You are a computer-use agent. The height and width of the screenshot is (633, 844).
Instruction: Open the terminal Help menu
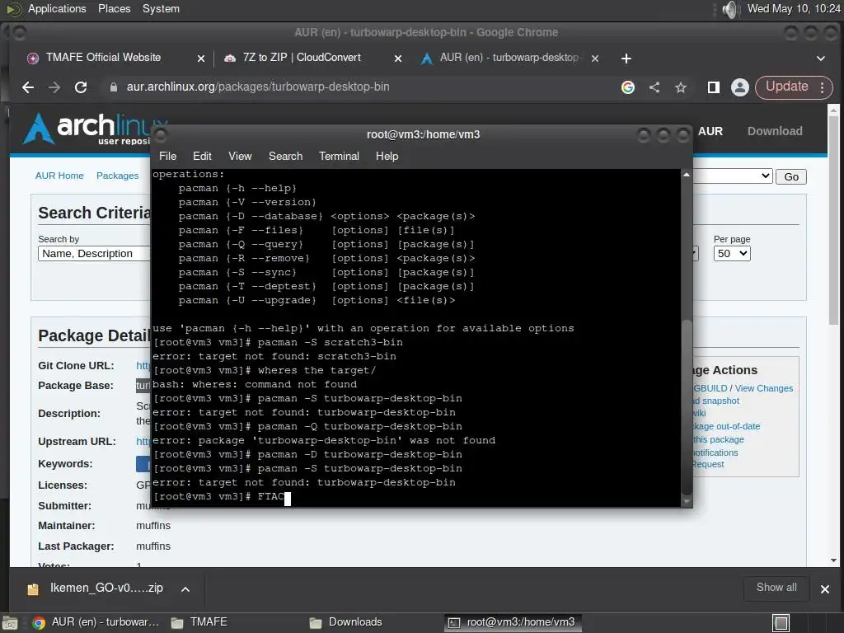pyautogui.click(x=387, y=156)
